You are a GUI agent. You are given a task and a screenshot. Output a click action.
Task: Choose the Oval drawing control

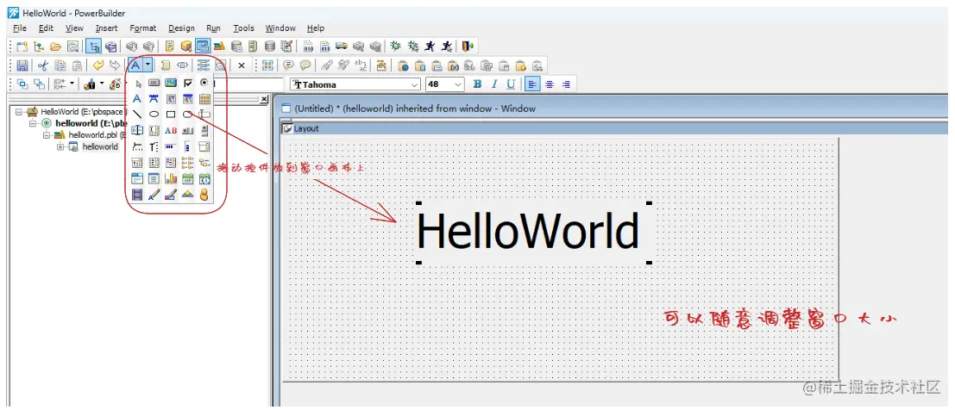click(x=154, y=115)
